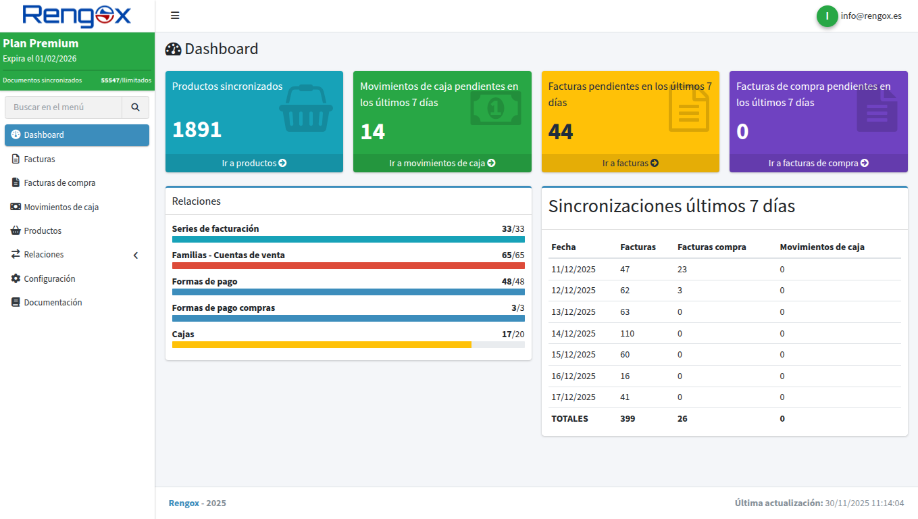Open the Relaciones sidebar menu
918x519 pixels.
(44, 255)
